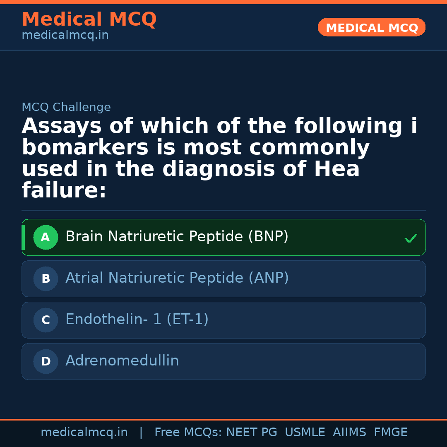
Task: Select answer Brain Natriuretic Peptide (BNP) text
Action: point(177,237)
